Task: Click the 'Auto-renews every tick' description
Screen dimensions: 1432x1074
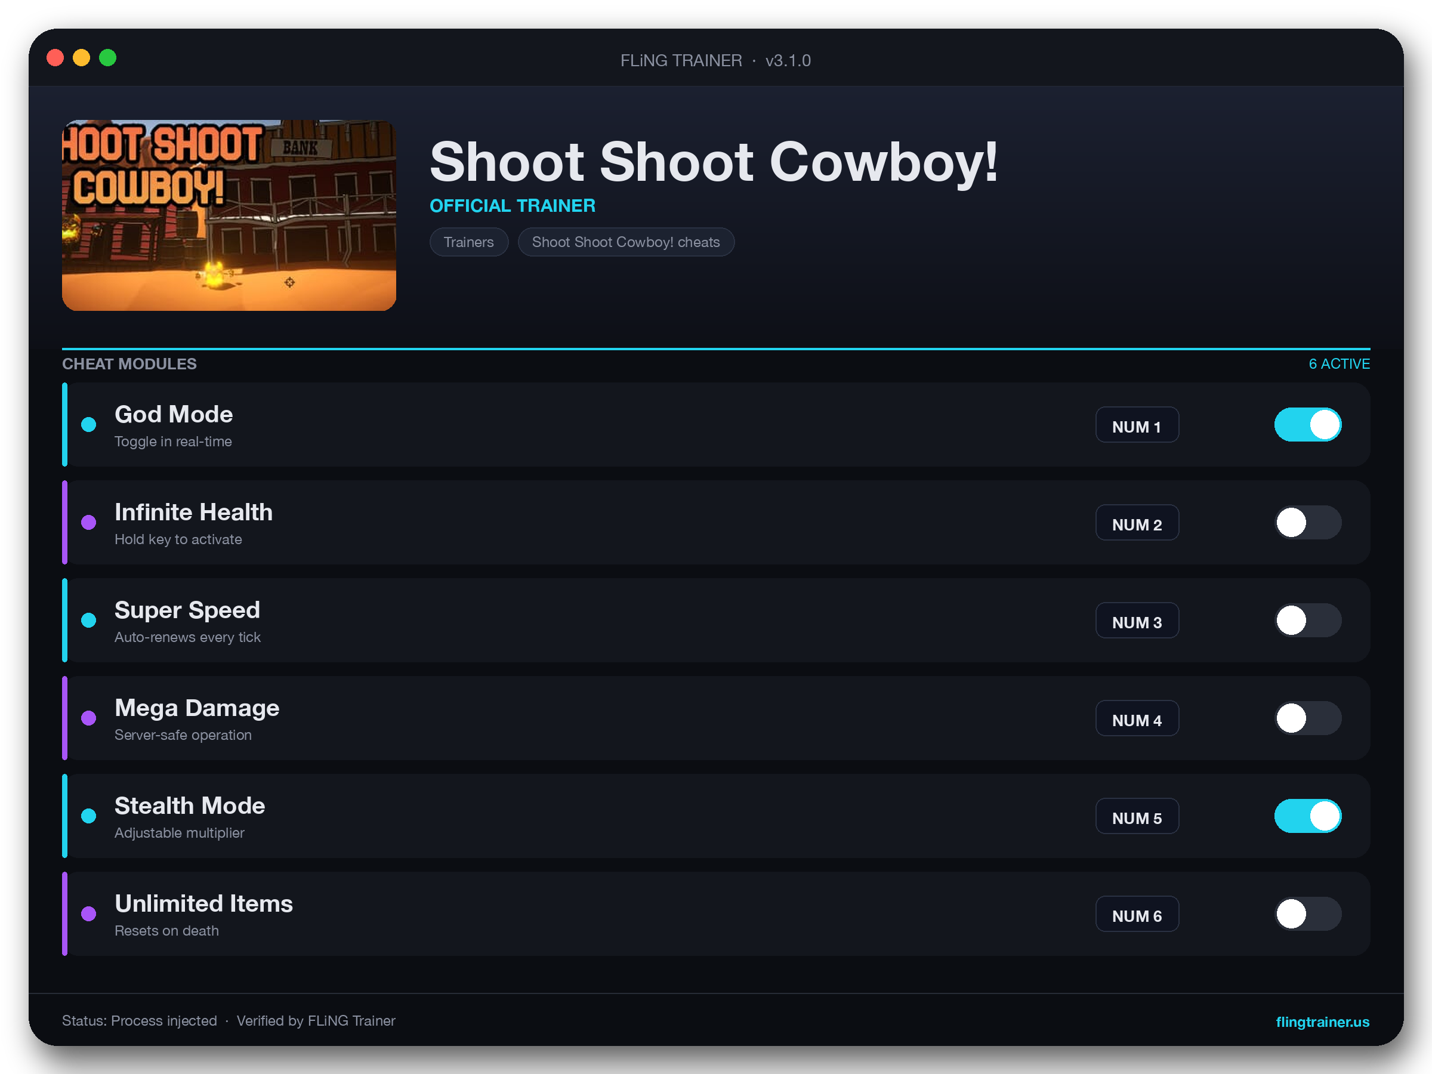Action: pyautogui.click(x=188, y=637)
